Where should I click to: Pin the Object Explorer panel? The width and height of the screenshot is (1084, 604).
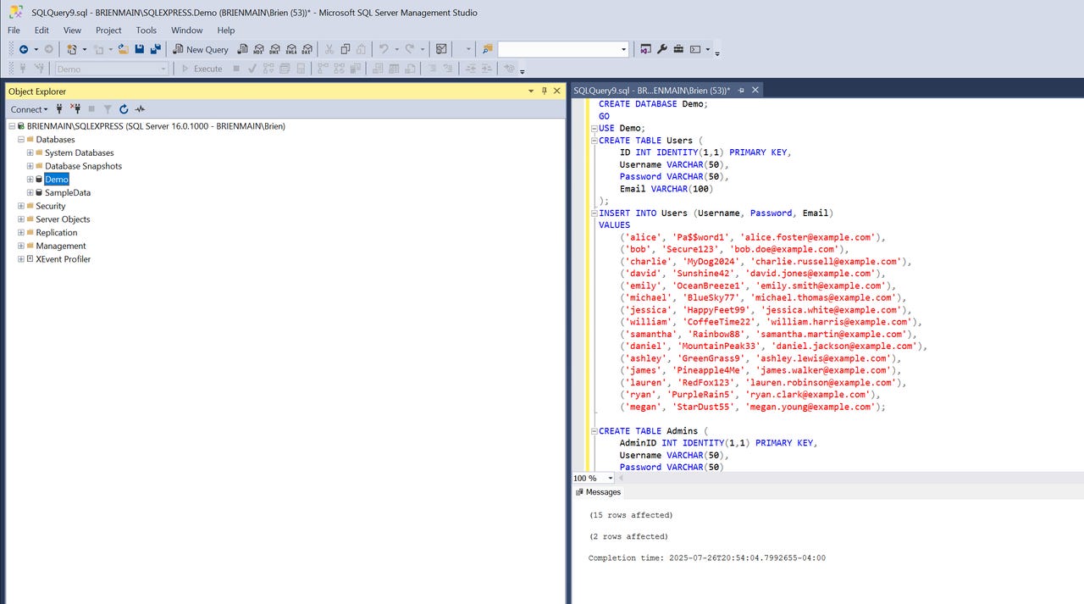(x=544, y=91)
